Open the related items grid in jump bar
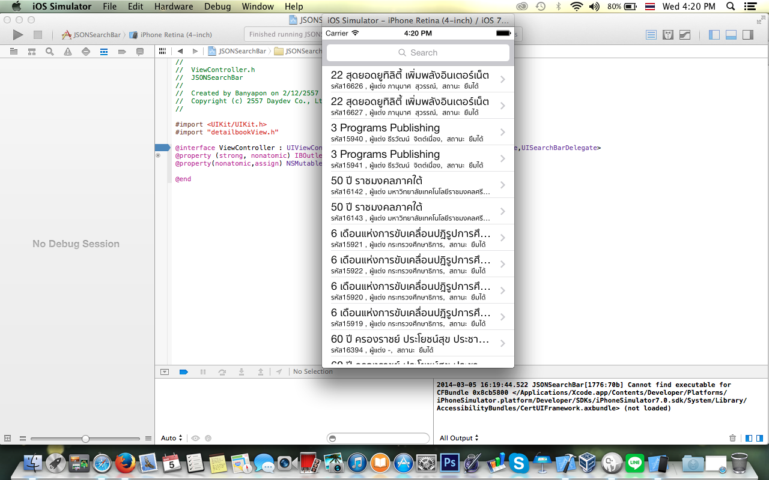 point(162,51)
